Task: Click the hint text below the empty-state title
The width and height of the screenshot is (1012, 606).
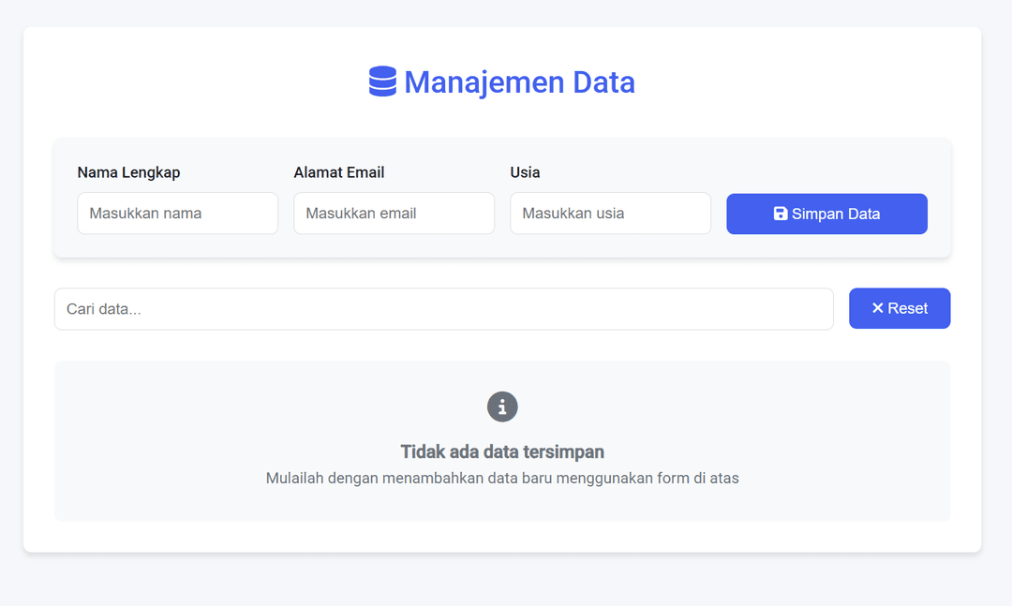Action: pos(502,478)
